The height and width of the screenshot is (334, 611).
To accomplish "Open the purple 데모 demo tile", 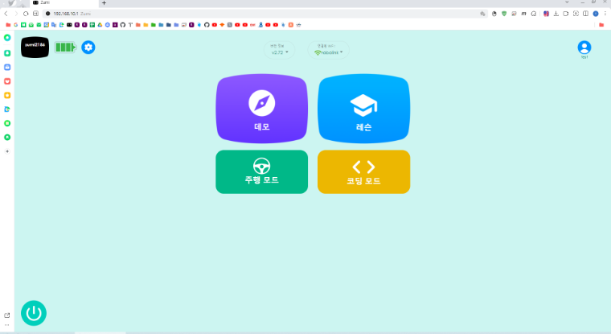I will click(x=261, y=109).
